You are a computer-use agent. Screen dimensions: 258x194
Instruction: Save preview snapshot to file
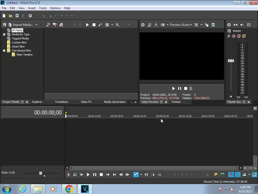tap(213, 25)
